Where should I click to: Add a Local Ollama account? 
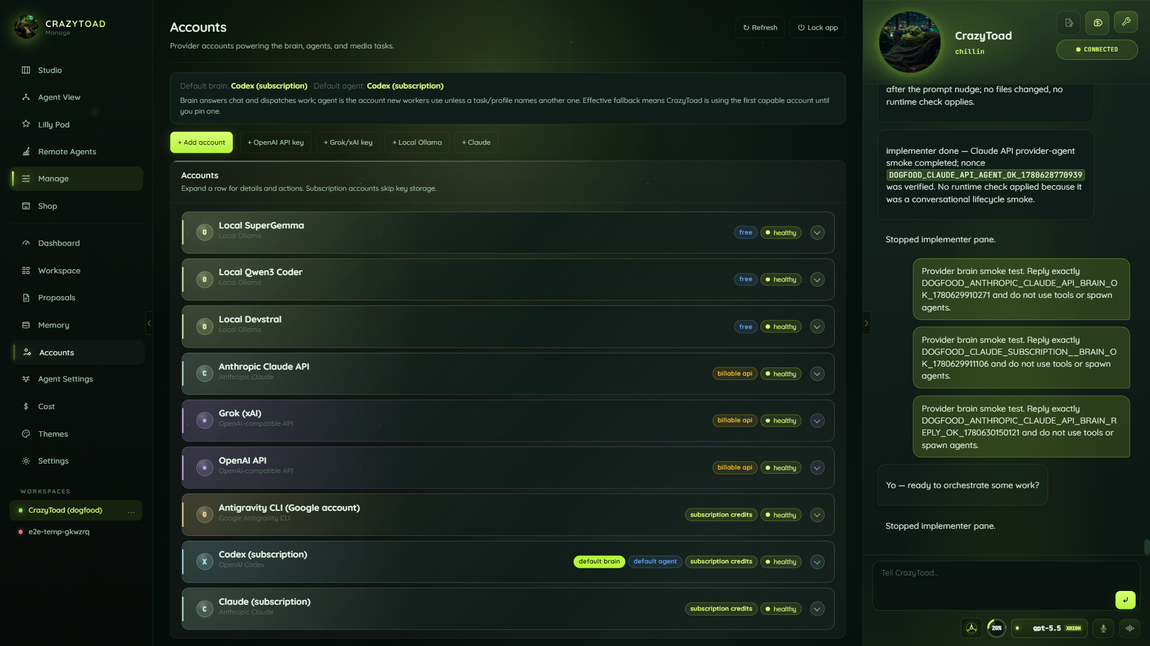[417, 142]
